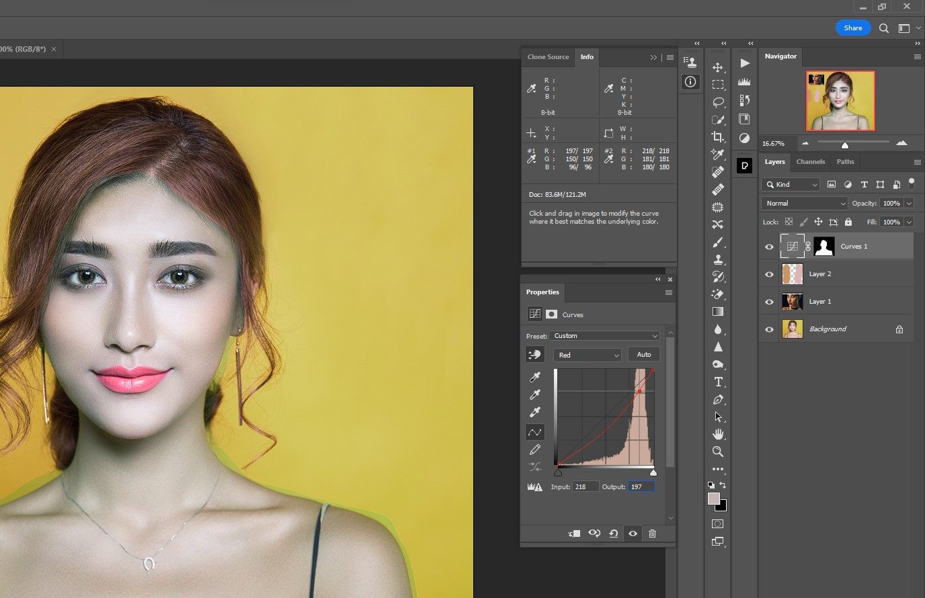Select the Quick Selection tool
The image size is (925, 598).
click(x=718, y=120)
